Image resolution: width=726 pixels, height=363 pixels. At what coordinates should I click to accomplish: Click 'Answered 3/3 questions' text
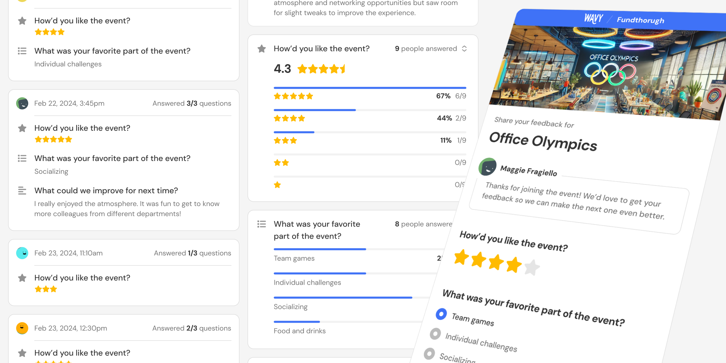192,104
